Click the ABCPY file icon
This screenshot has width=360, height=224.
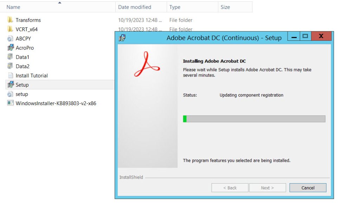(10, 39)
